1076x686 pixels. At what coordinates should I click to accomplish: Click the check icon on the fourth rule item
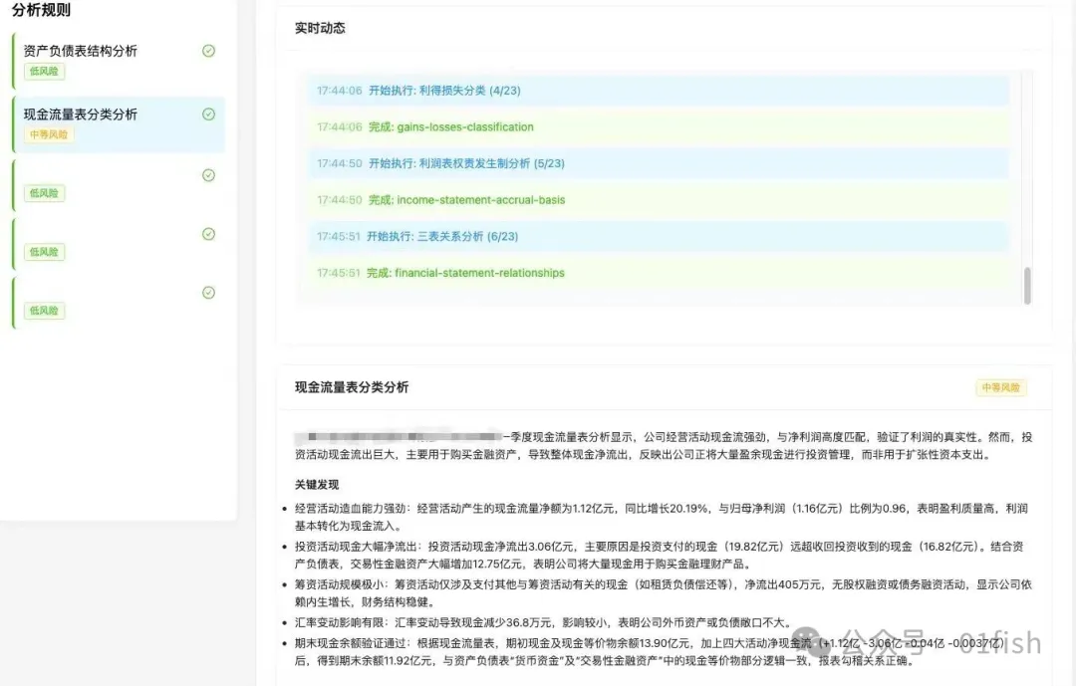208,234
